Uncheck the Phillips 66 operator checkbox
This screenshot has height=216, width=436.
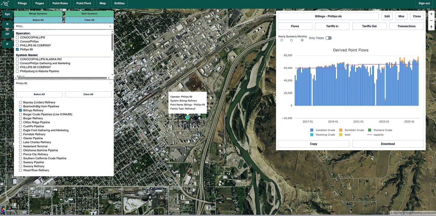[17, 49]
